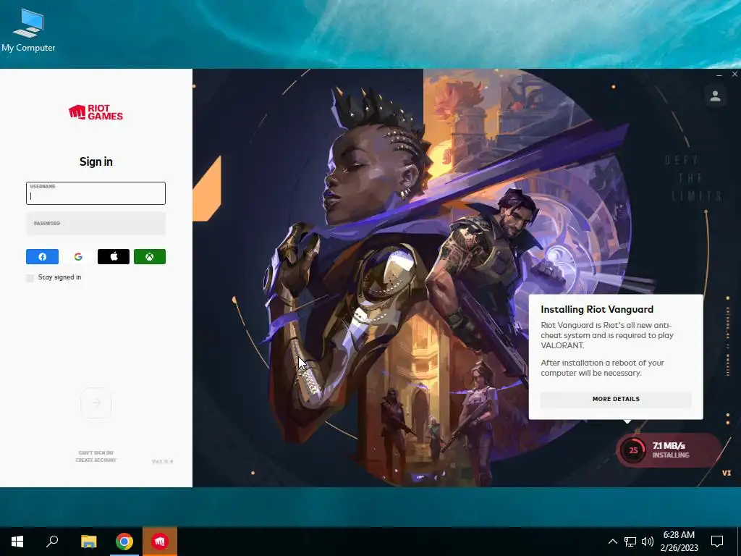Open Google Chrome from taskbar
Image resolution: width=741 pixels, height=556 pixels.
click(x=124, y=542)
